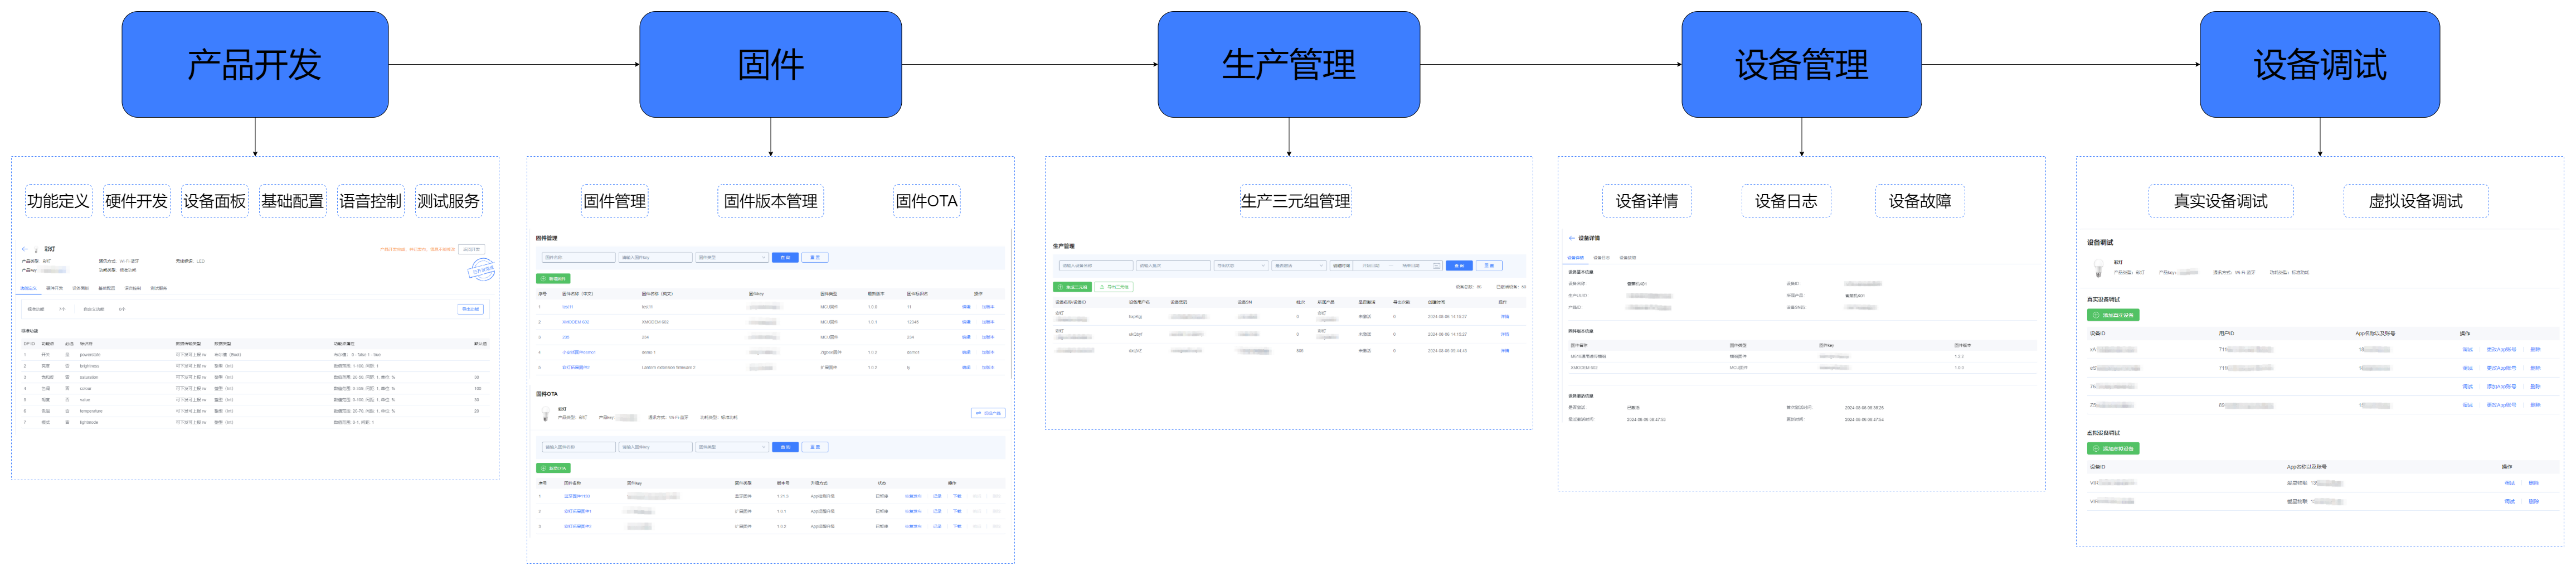Click XMODEM 602 firmware link

575,322
